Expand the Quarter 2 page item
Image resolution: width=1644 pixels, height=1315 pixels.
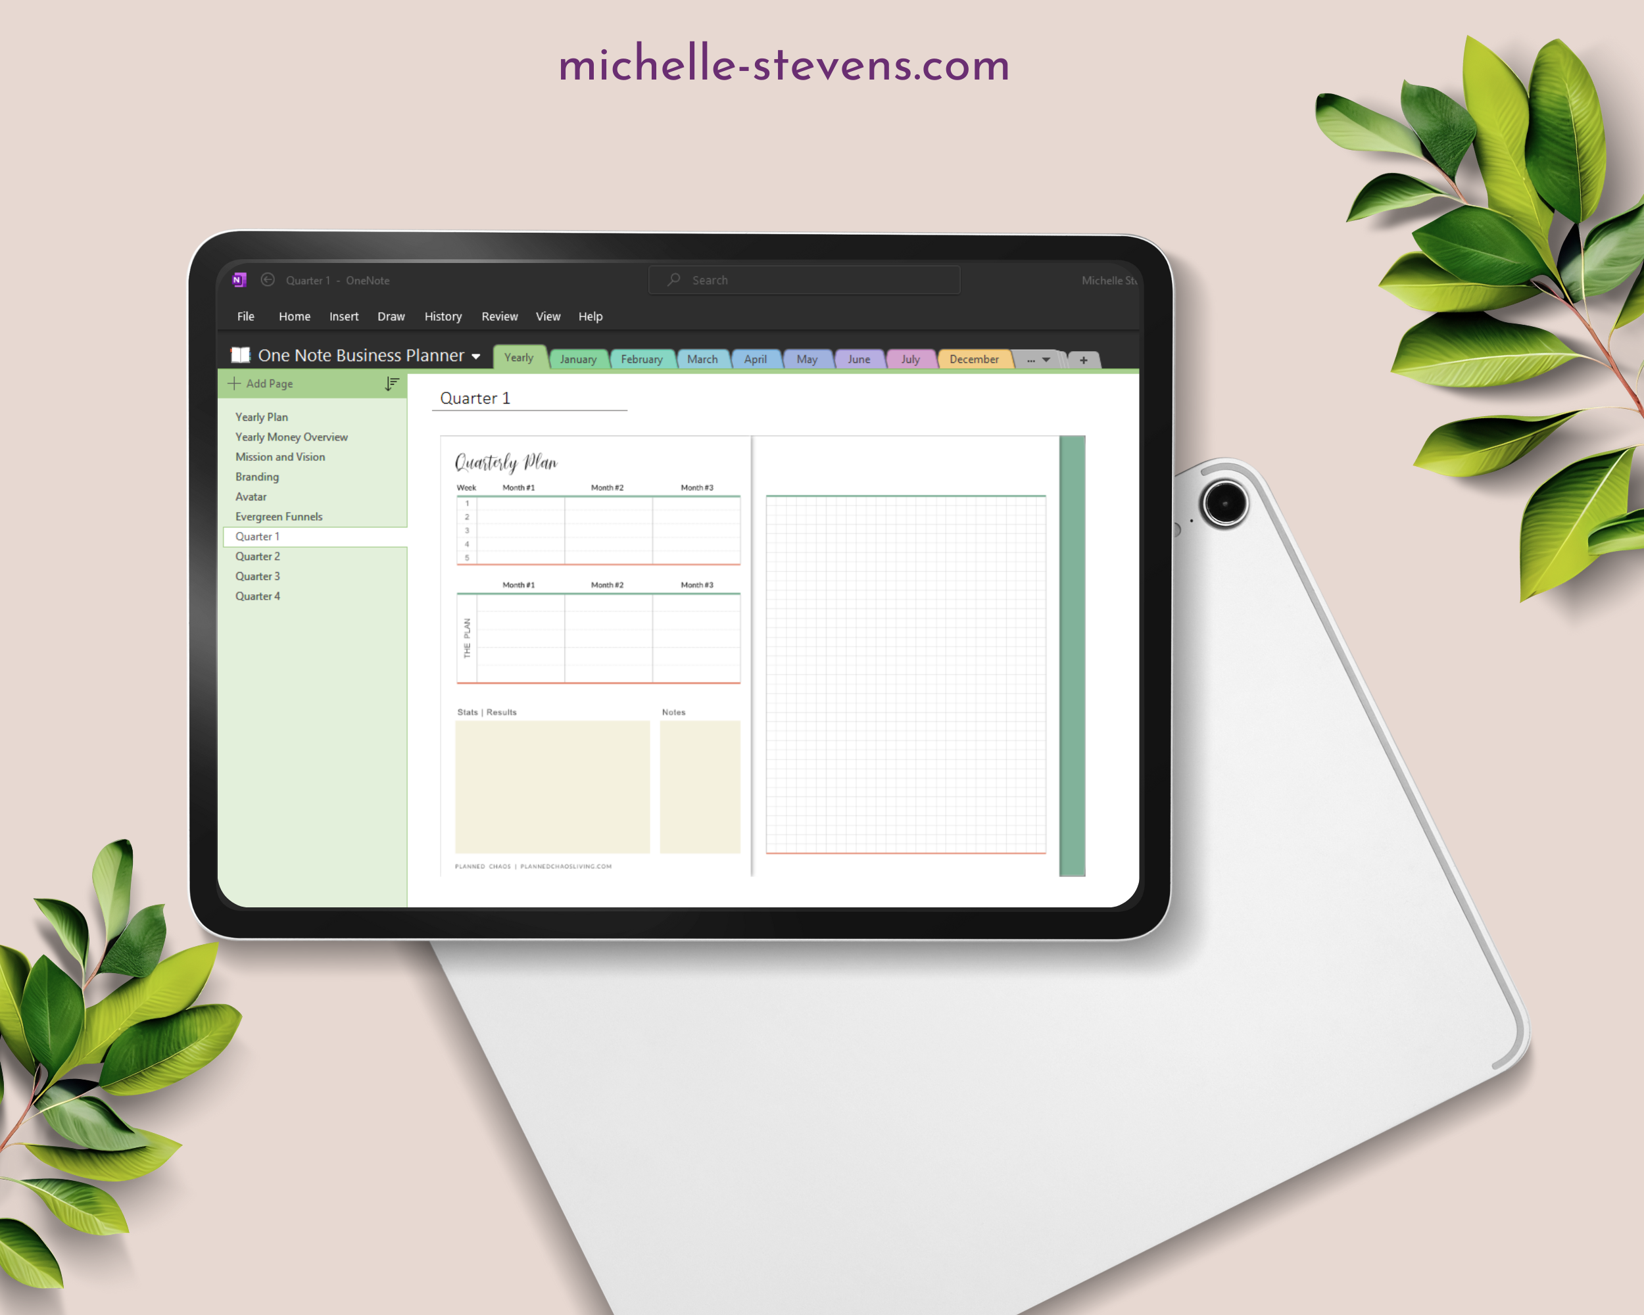[262, 554]
